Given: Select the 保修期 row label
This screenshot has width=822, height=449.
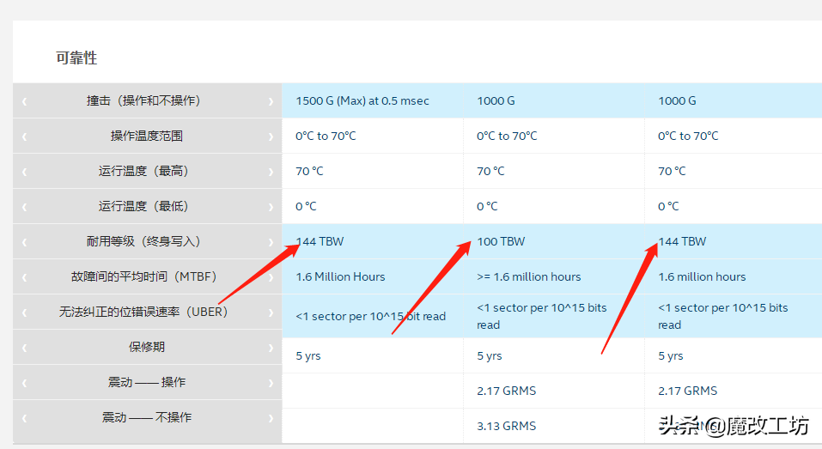Looking at the screenshot, I should coord(147,348).
